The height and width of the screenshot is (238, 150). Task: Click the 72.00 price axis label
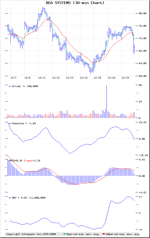point(142,38)
